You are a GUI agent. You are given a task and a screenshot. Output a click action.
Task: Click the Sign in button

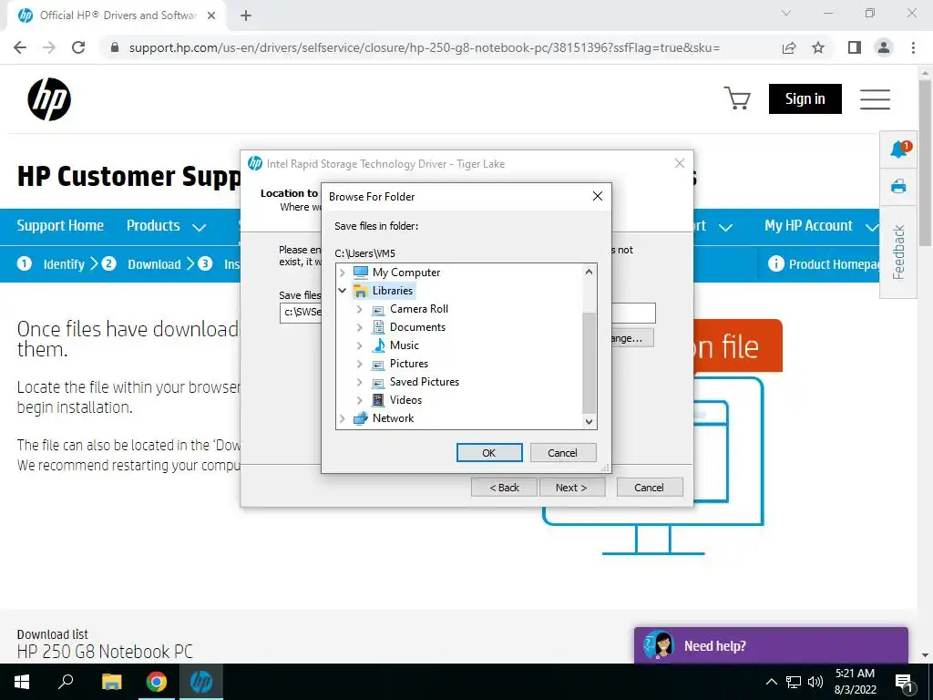[805, 98]
